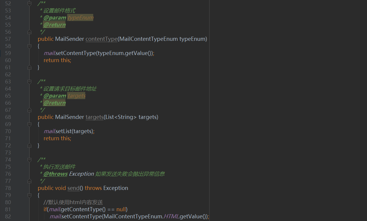Click MailContentTypeEnum on line 82
This screenshot has width=367, height=221.
point(133,217)
